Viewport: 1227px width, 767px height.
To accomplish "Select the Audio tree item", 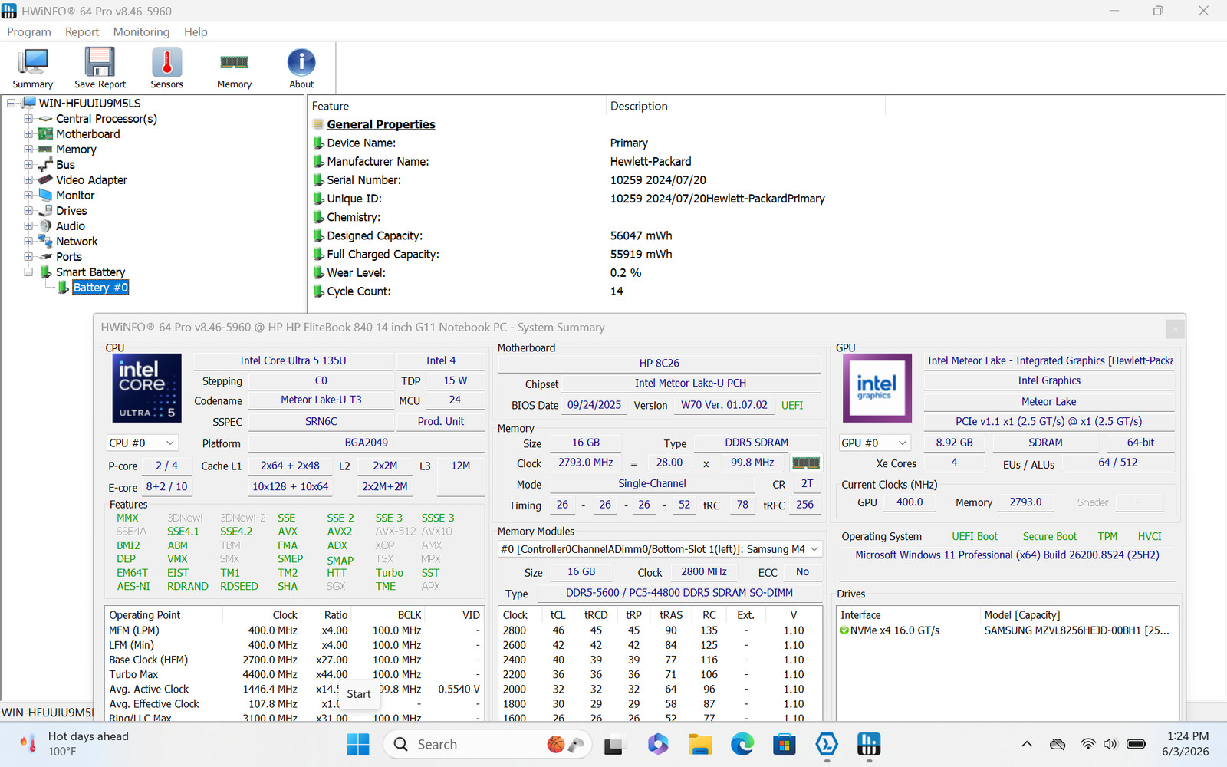I will coord(71,226).
